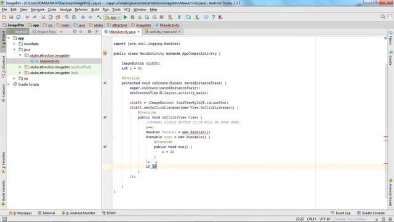Click the Stop square toolbar icon
Viewport: 394px width, 222px height.
(x=161, y=17)
